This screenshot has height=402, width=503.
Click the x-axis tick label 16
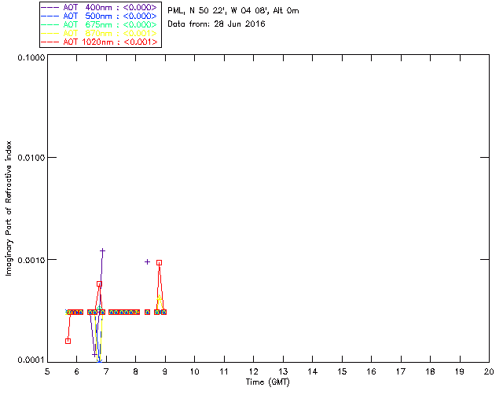click(371, 371)
